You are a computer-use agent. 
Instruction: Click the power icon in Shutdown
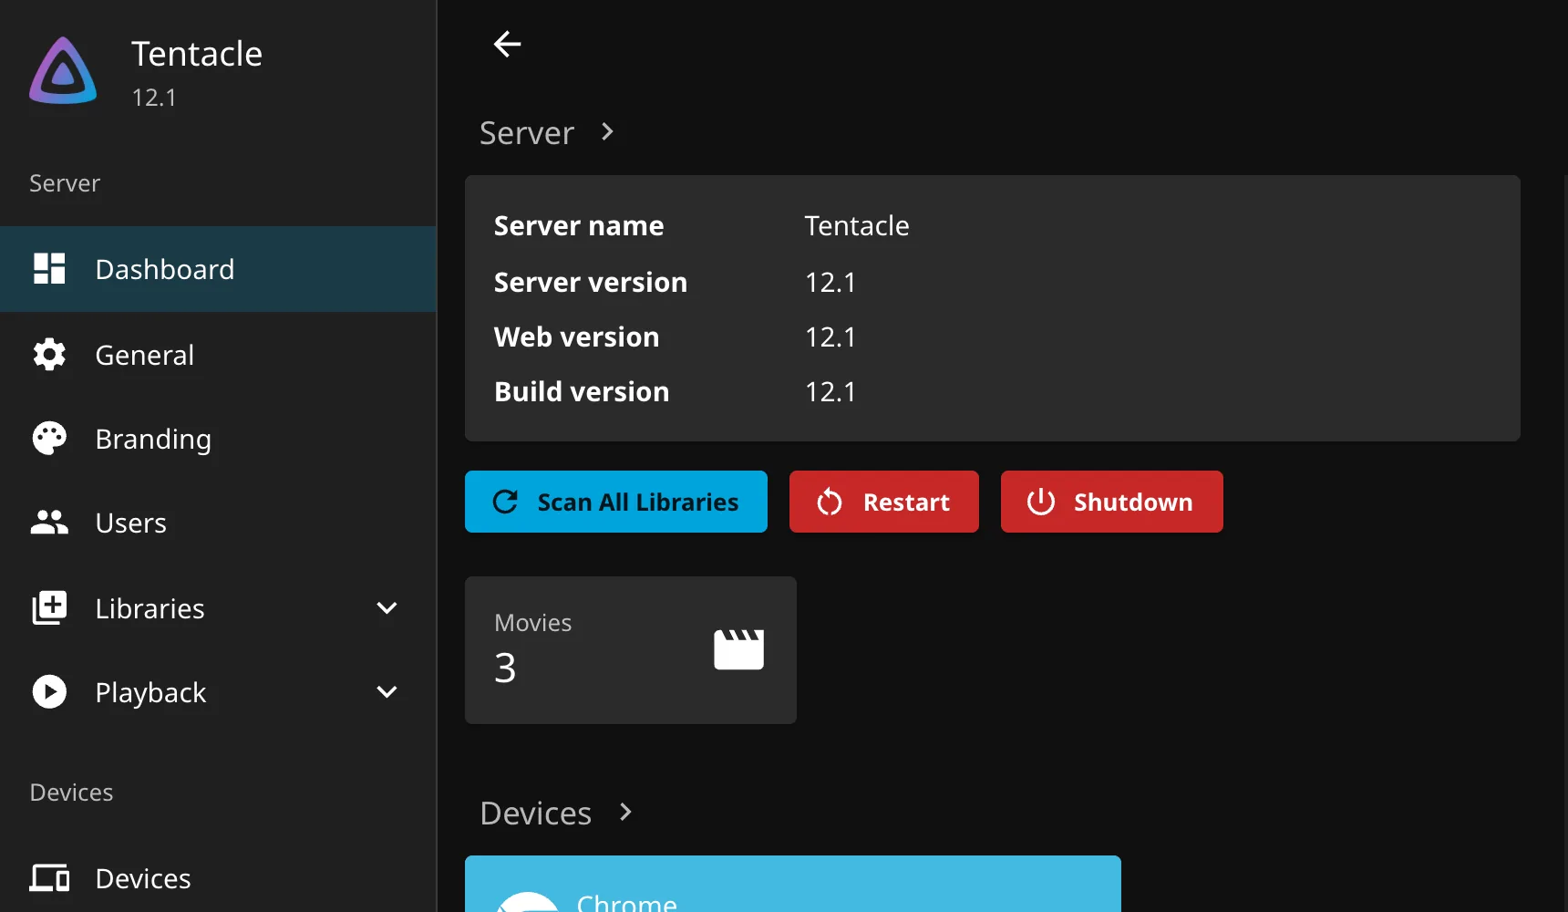[x=1041, y=502]
